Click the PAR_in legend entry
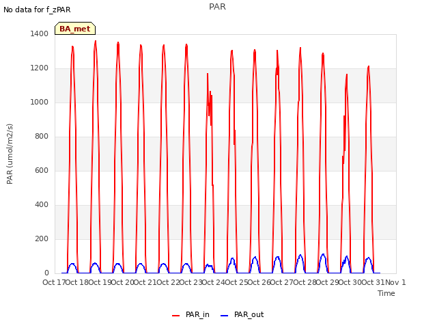 point(191,314)
